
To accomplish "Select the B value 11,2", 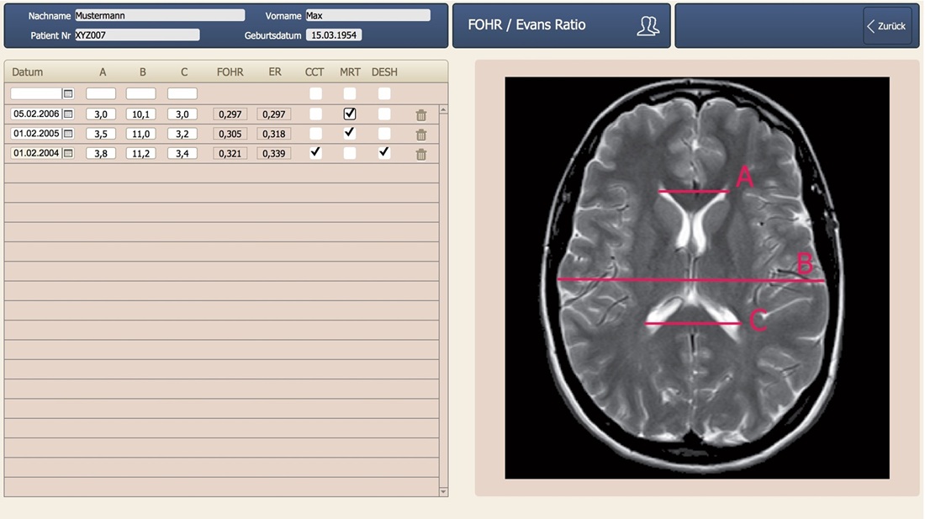I will tap(141, 153).
